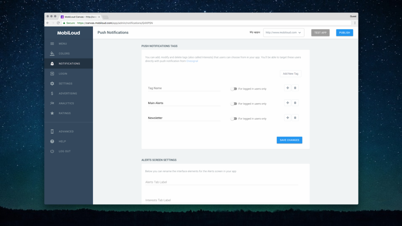
Task: Delete the Newsletter tag with trash icon
Action: click(x=295, y=118)
